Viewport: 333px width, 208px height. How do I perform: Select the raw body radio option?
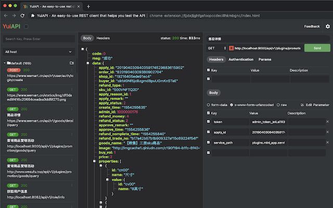tap(279, 105)
